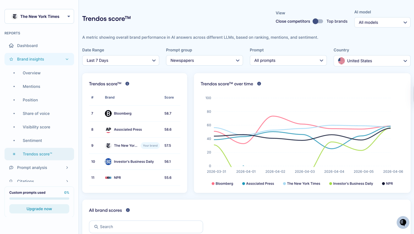The height and width of the screenshot is (234, 414).
Task: Click the Score column header
Action: tap(169, 97)
